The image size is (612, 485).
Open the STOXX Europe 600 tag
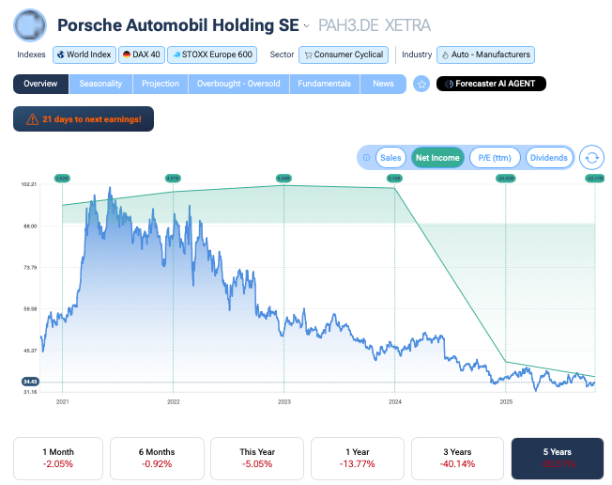(211, 55)
